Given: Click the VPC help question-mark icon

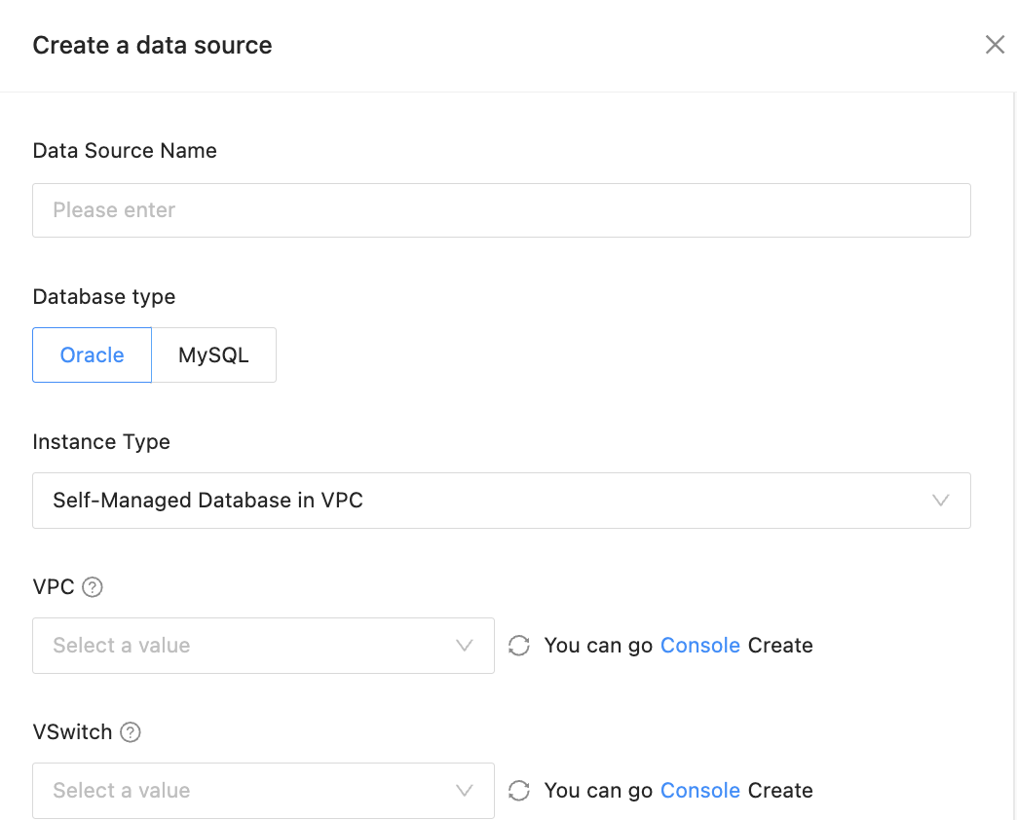Looking at the screenshot, I should click(93, 587).
